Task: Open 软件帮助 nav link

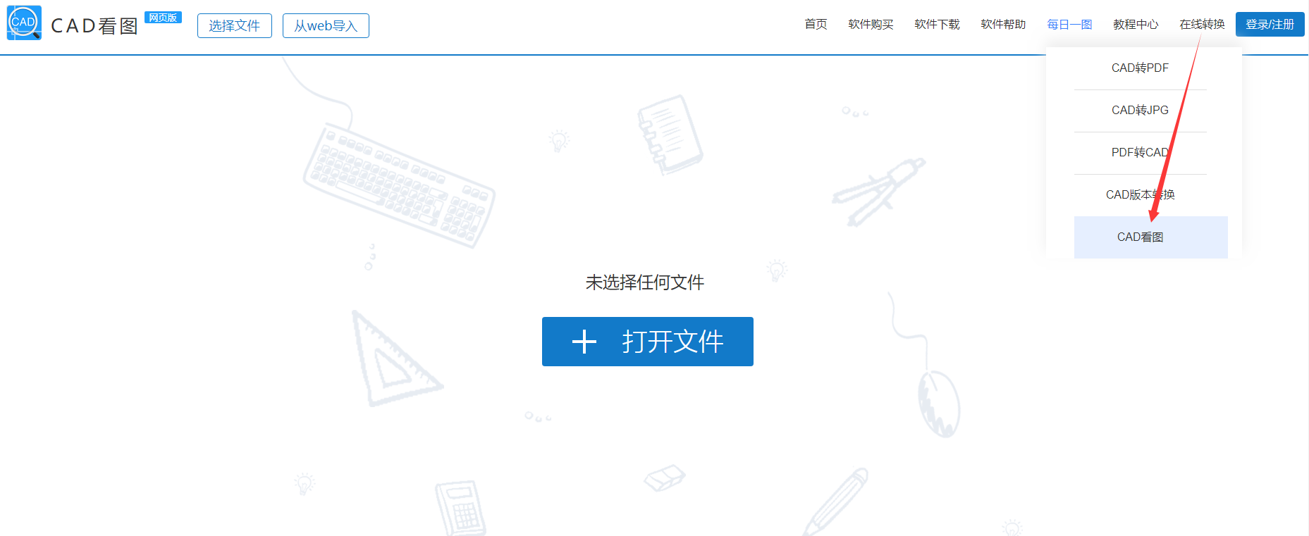Action: click(x=1003, y=25)
